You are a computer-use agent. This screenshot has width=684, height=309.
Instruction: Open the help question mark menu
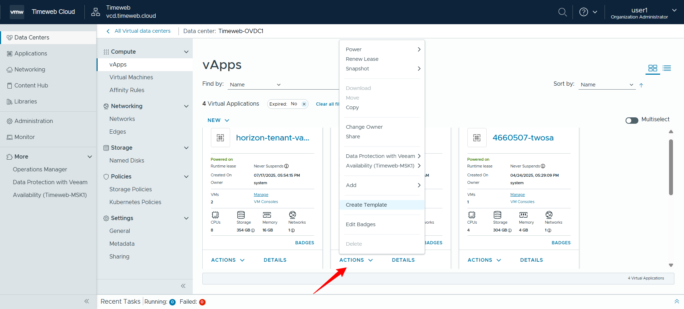click(588, 12)
